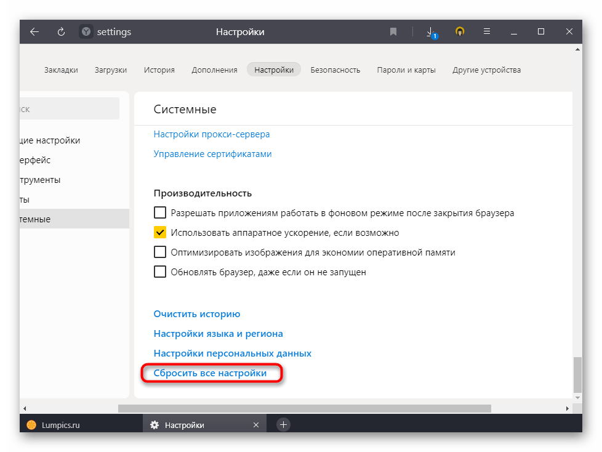Open Настройки персональных данных link
This screenshot has height=452, width=602.
(232, 353)
